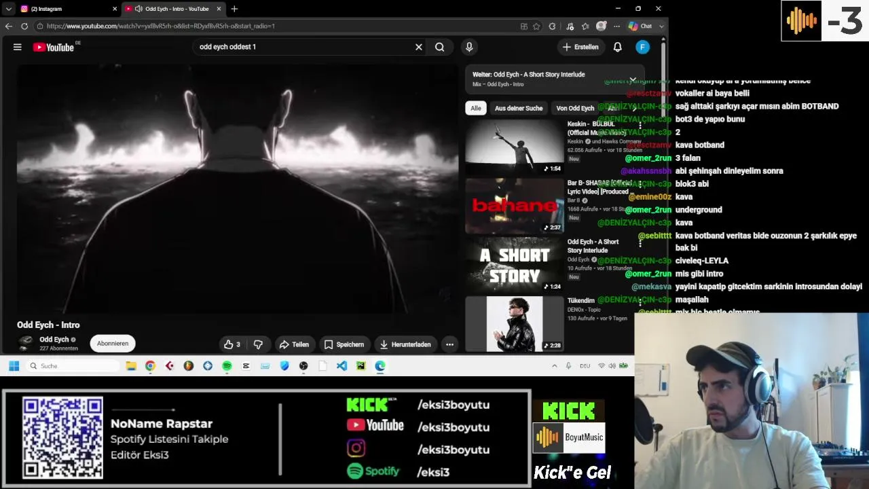Image resolution: width=869 pixels, height=489 pixels.
Task: Open more video actions ellipsis menu
Action: pyautogui.click(x=449, y=344)
